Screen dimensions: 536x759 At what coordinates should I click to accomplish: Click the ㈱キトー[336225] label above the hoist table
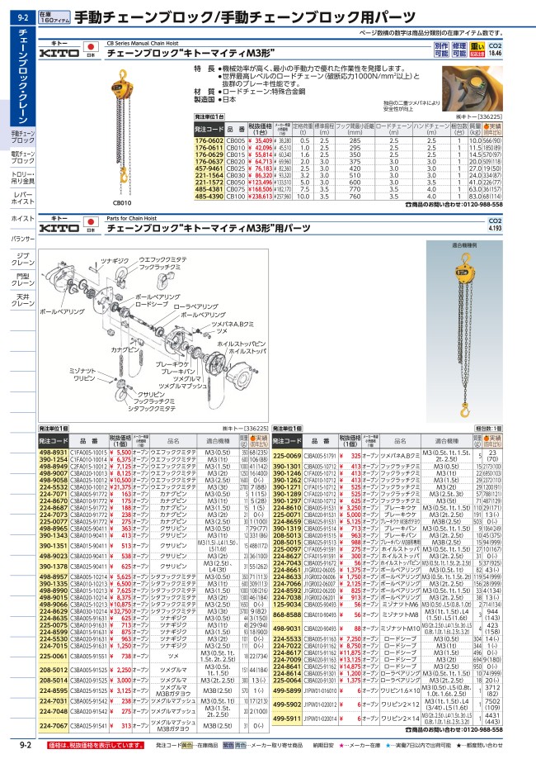479,116
